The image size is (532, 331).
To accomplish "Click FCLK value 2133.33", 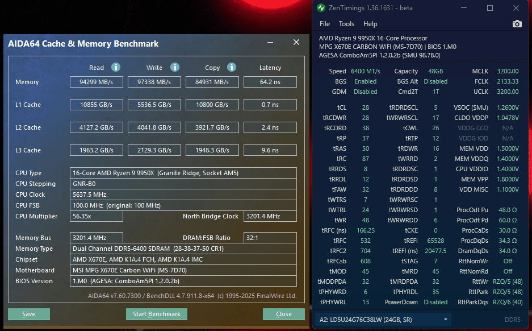I will click(x=508, y=81).
